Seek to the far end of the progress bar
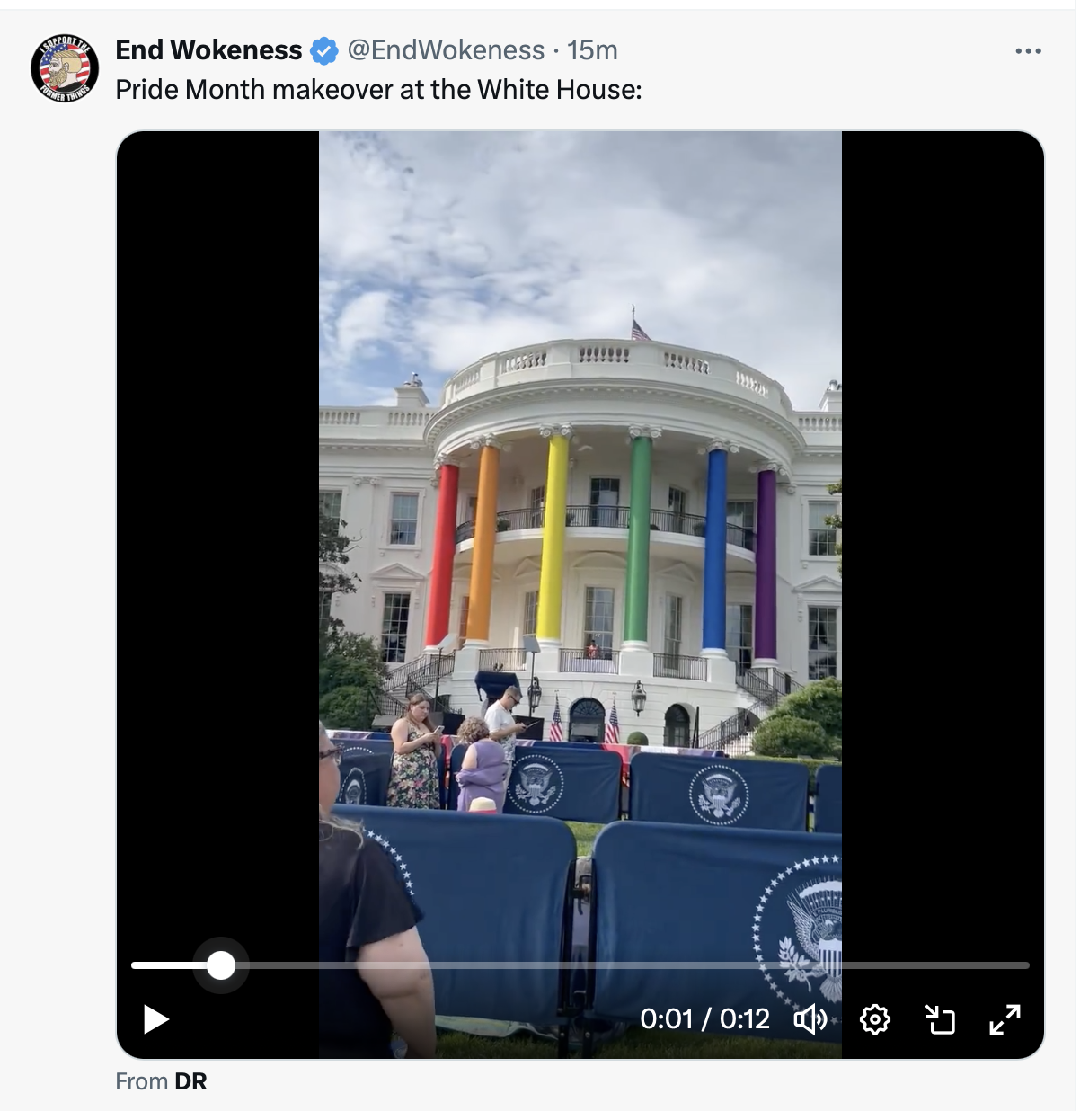The image size is (1089, 1111). tap(1023, 965)
